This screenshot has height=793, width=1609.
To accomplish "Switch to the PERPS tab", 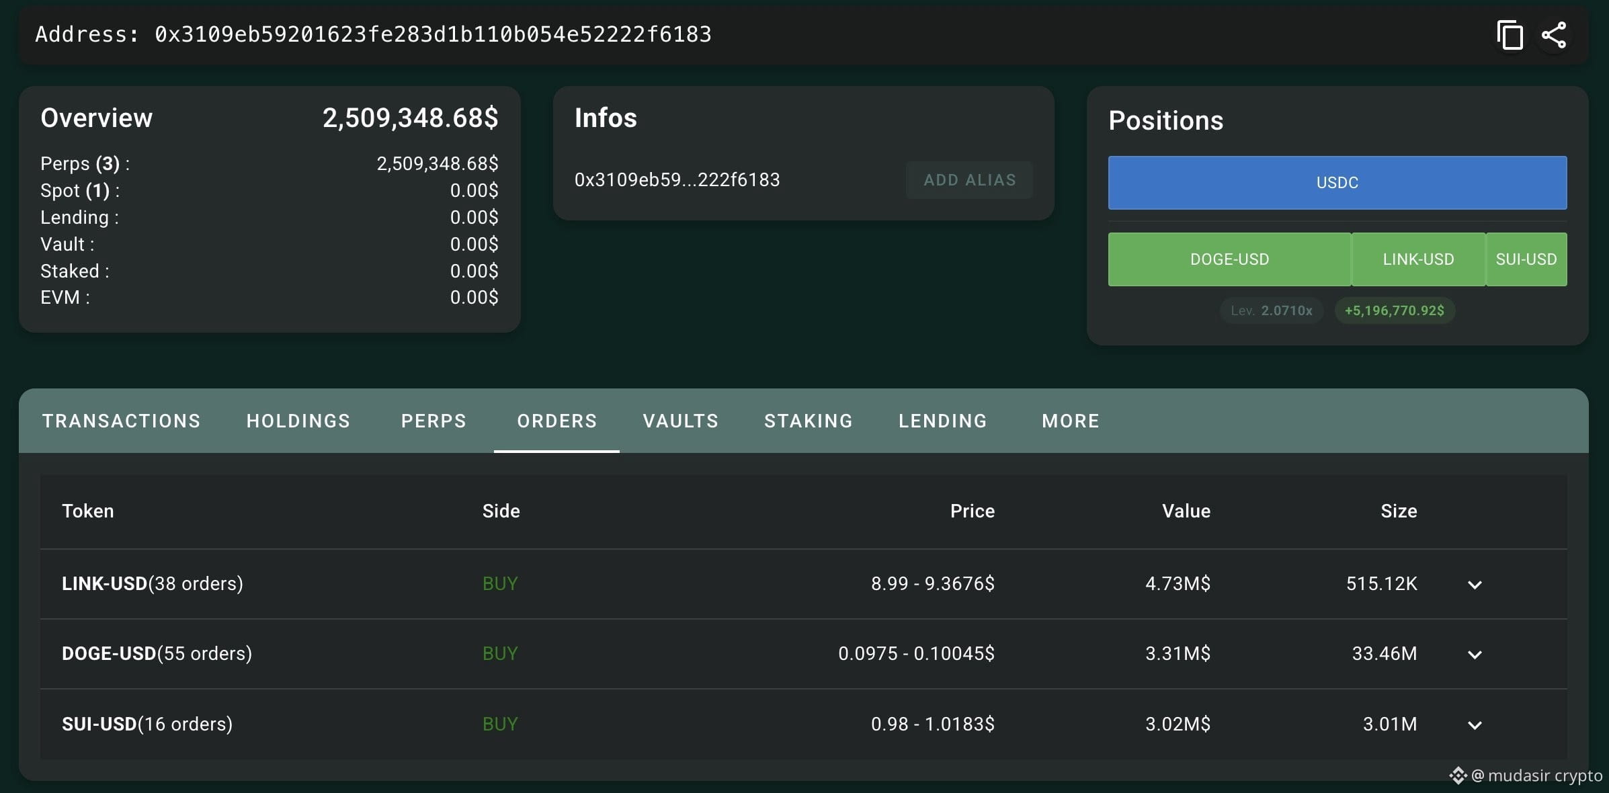I will tap(434, 421).
